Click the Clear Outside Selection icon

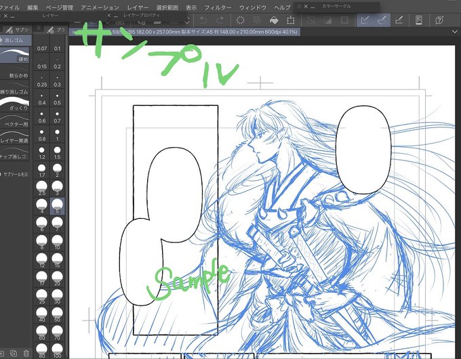click(x=257, y=20)
